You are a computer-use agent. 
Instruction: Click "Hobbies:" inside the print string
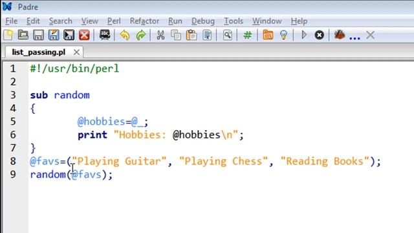point(143,135)
